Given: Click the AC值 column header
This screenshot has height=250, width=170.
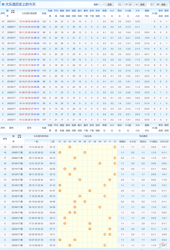Looking at the screenshot, I should [154, 13].
